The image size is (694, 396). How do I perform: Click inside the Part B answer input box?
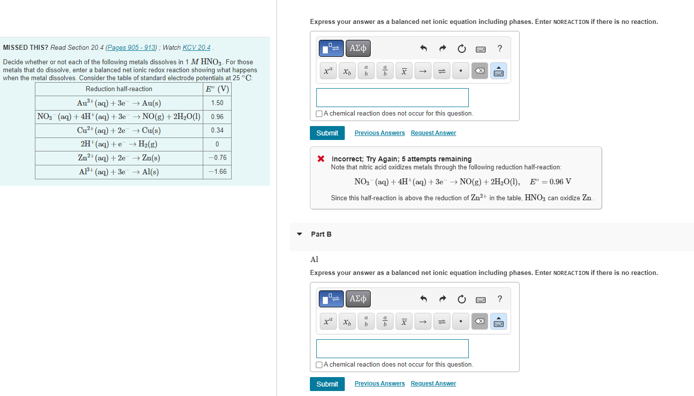[392, 348]
